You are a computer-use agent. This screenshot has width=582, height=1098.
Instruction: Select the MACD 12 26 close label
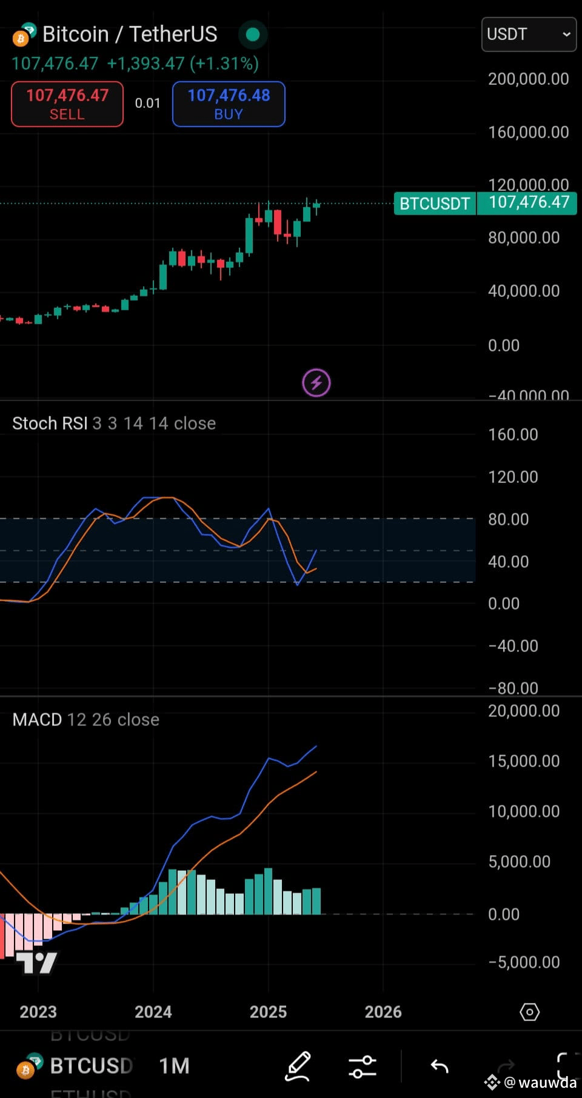click(86, 719)
